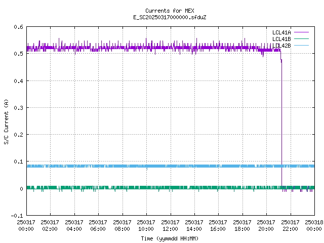Select the filename text E_SC20250317000000.sfduZ

(x=170, y=17)
